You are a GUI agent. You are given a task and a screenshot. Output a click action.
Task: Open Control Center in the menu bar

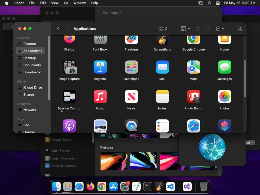click(218, 3)
